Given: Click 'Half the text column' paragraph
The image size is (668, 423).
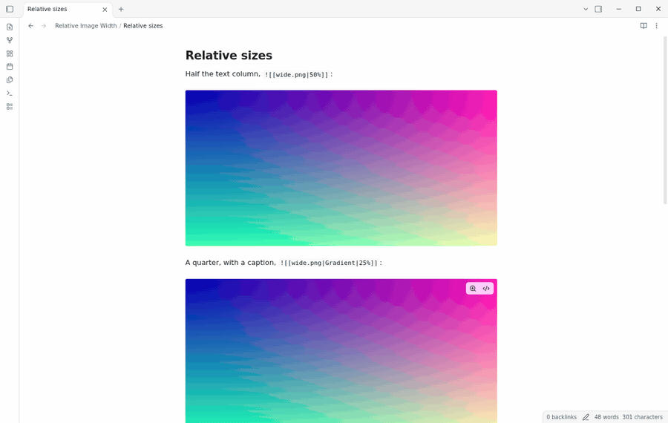Looking at the screenshot, I should point(259,74).
